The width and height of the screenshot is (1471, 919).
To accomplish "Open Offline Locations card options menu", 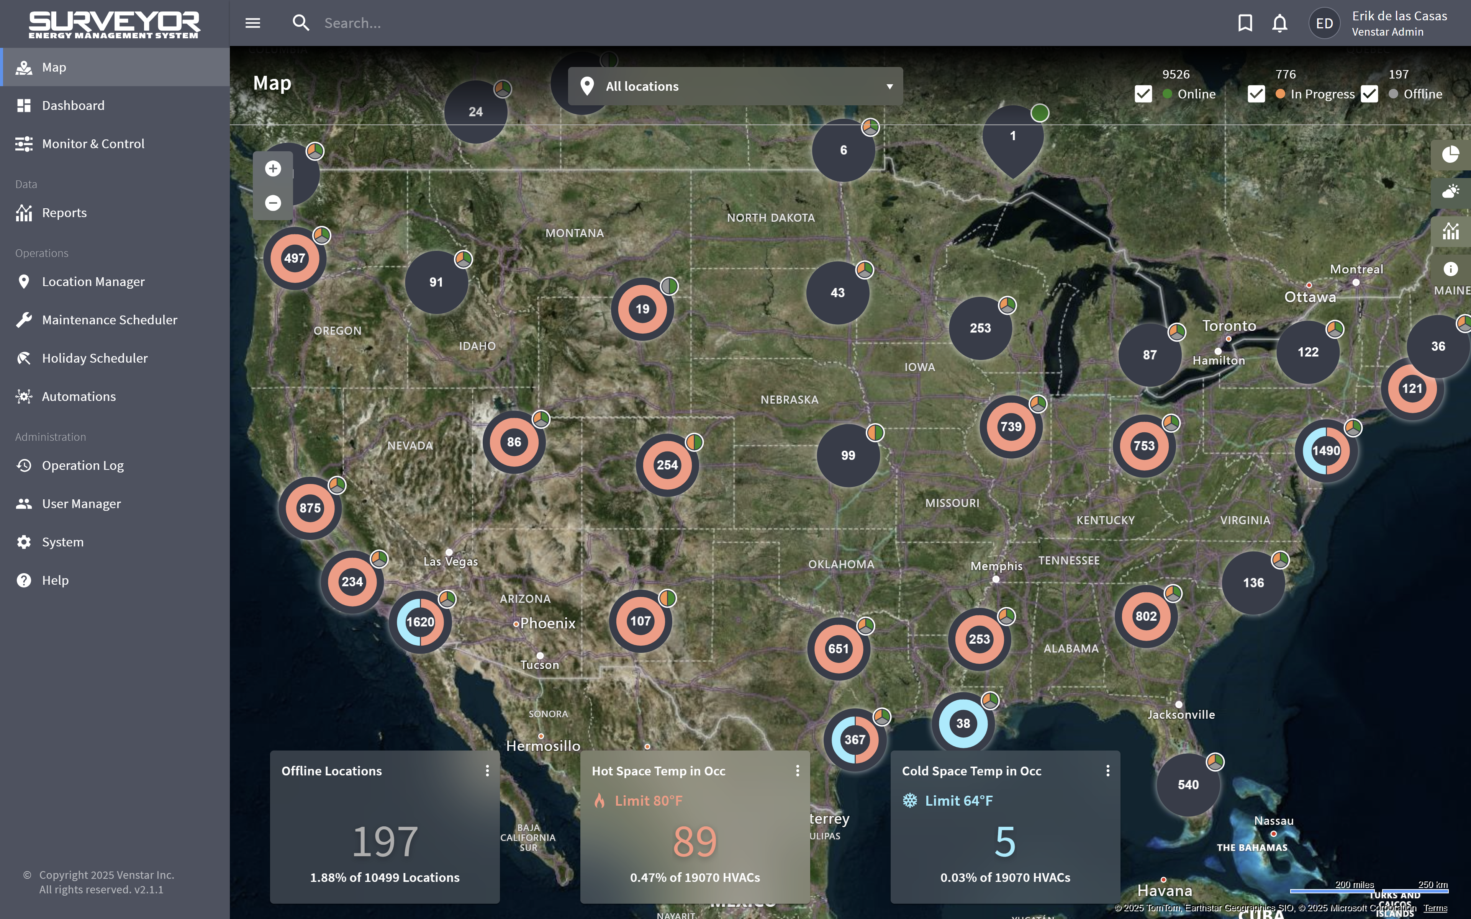I will pos(488,771).
